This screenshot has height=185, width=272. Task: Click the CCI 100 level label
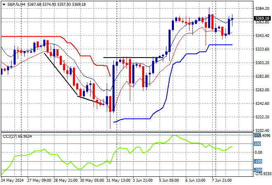coord(257,143)
